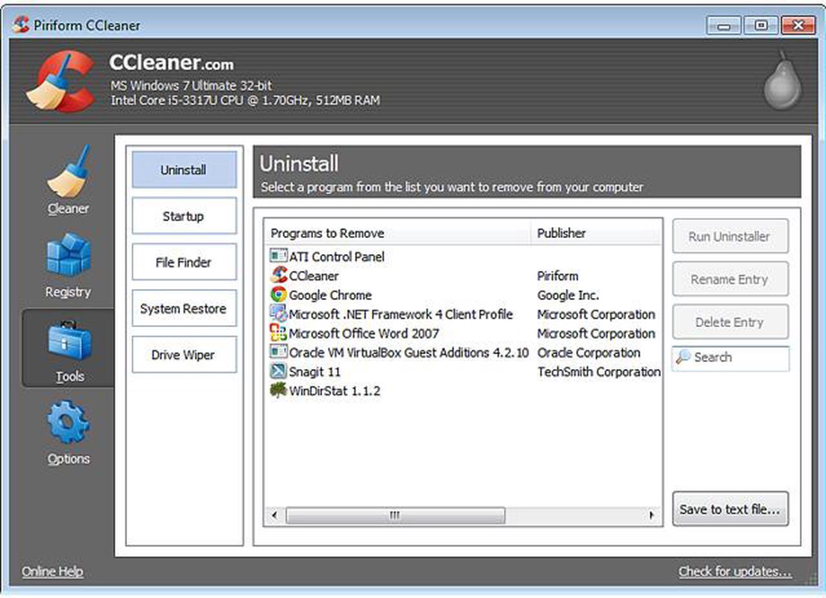Click the Oracle VM VirtualBox row icon

[278, 352]
